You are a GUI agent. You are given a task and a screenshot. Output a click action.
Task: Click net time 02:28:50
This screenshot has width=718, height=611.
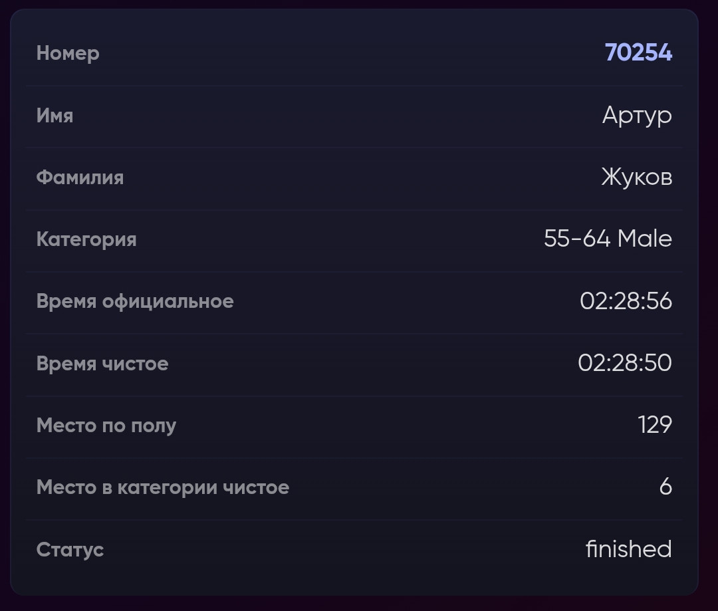625,363
